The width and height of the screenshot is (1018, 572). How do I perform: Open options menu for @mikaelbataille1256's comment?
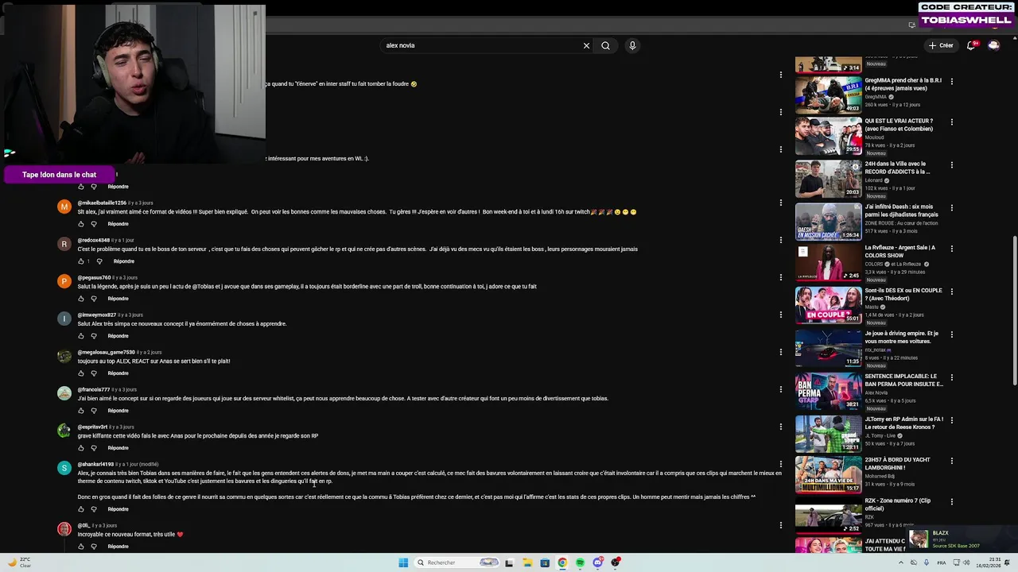pyautogui.click(x=780, y=203)
